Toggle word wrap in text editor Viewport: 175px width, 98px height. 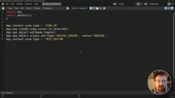point(169,8)
